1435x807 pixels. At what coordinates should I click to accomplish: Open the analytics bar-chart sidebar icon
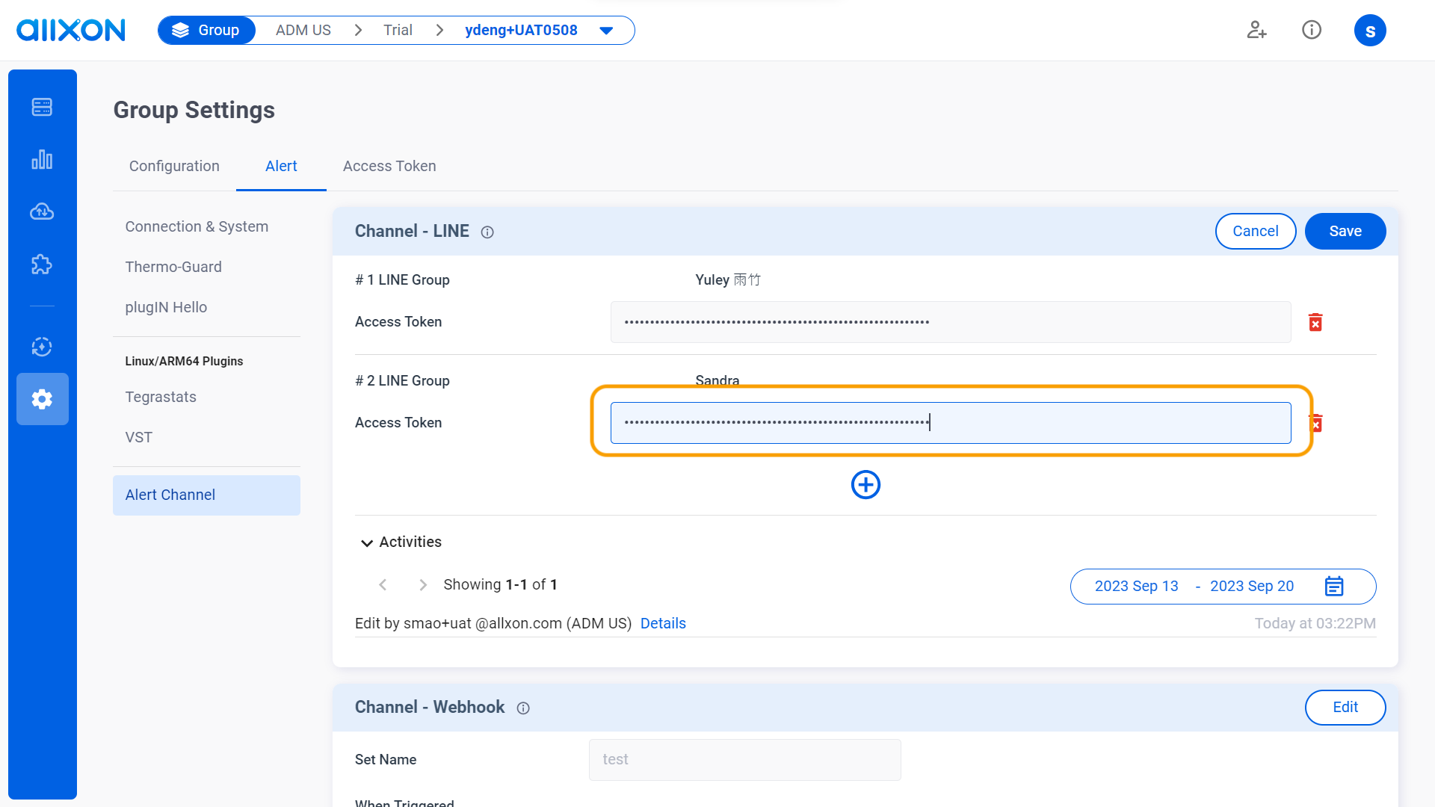[x=42, y=159]
